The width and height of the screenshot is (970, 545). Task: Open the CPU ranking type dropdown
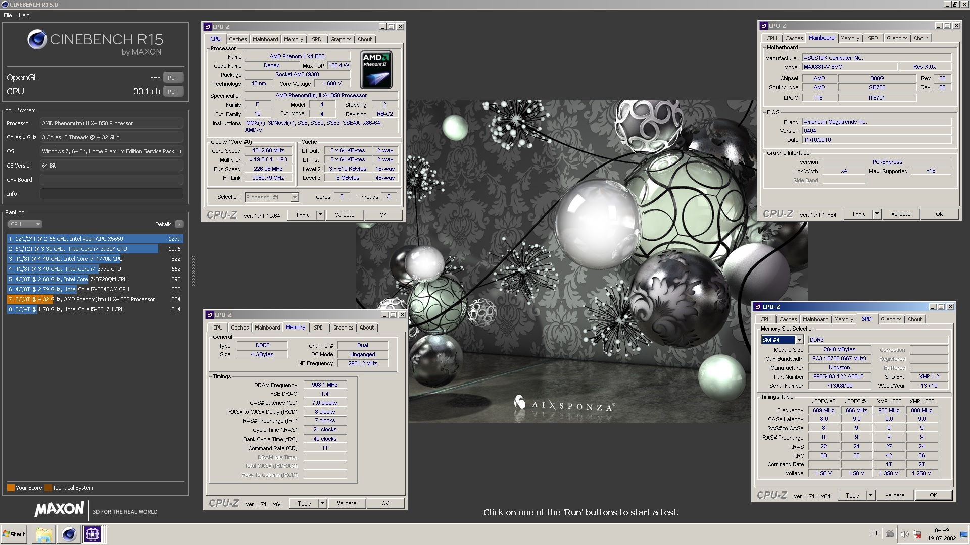tap(25, 224)
